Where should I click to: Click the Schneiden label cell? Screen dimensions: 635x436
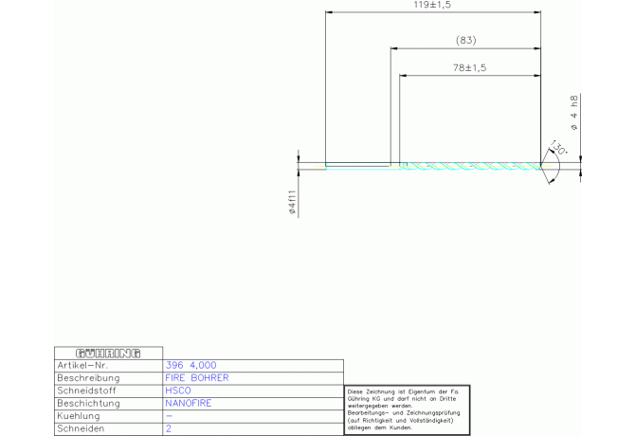point(82,428)
